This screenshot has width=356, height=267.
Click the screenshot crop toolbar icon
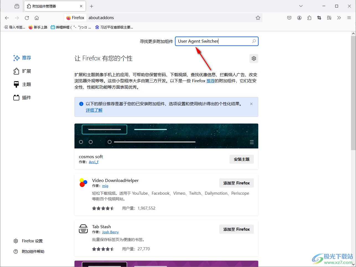(319, 18)
